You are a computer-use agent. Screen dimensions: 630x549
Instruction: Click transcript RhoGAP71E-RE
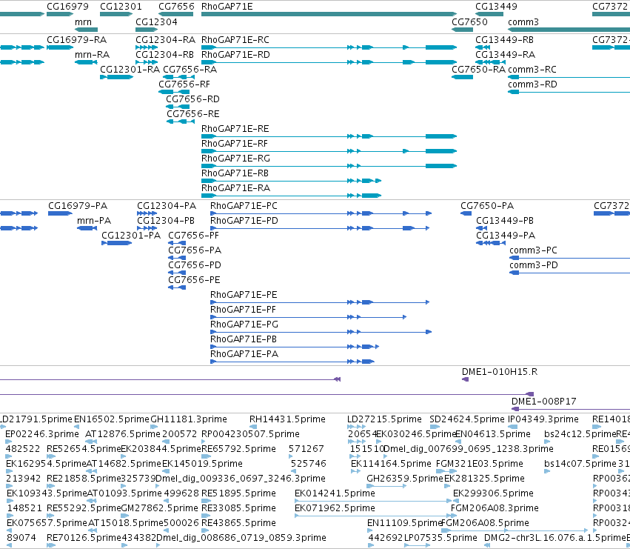(x=235, y=129)
